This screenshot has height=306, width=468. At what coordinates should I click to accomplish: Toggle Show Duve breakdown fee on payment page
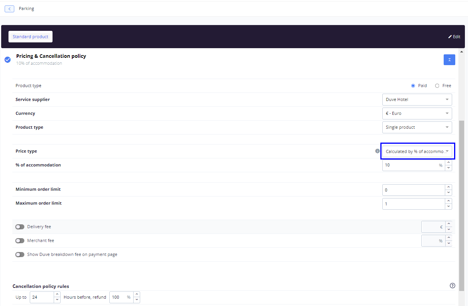point(20,254)
